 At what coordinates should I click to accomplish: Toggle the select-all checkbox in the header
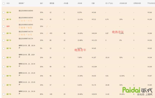4,3
